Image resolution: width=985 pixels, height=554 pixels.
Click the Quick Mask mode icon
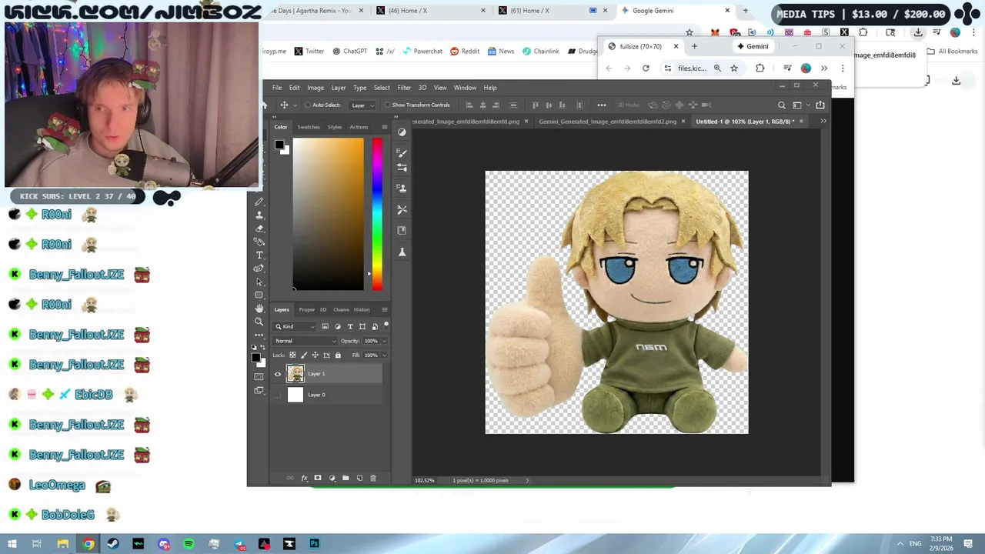point(259,377)
